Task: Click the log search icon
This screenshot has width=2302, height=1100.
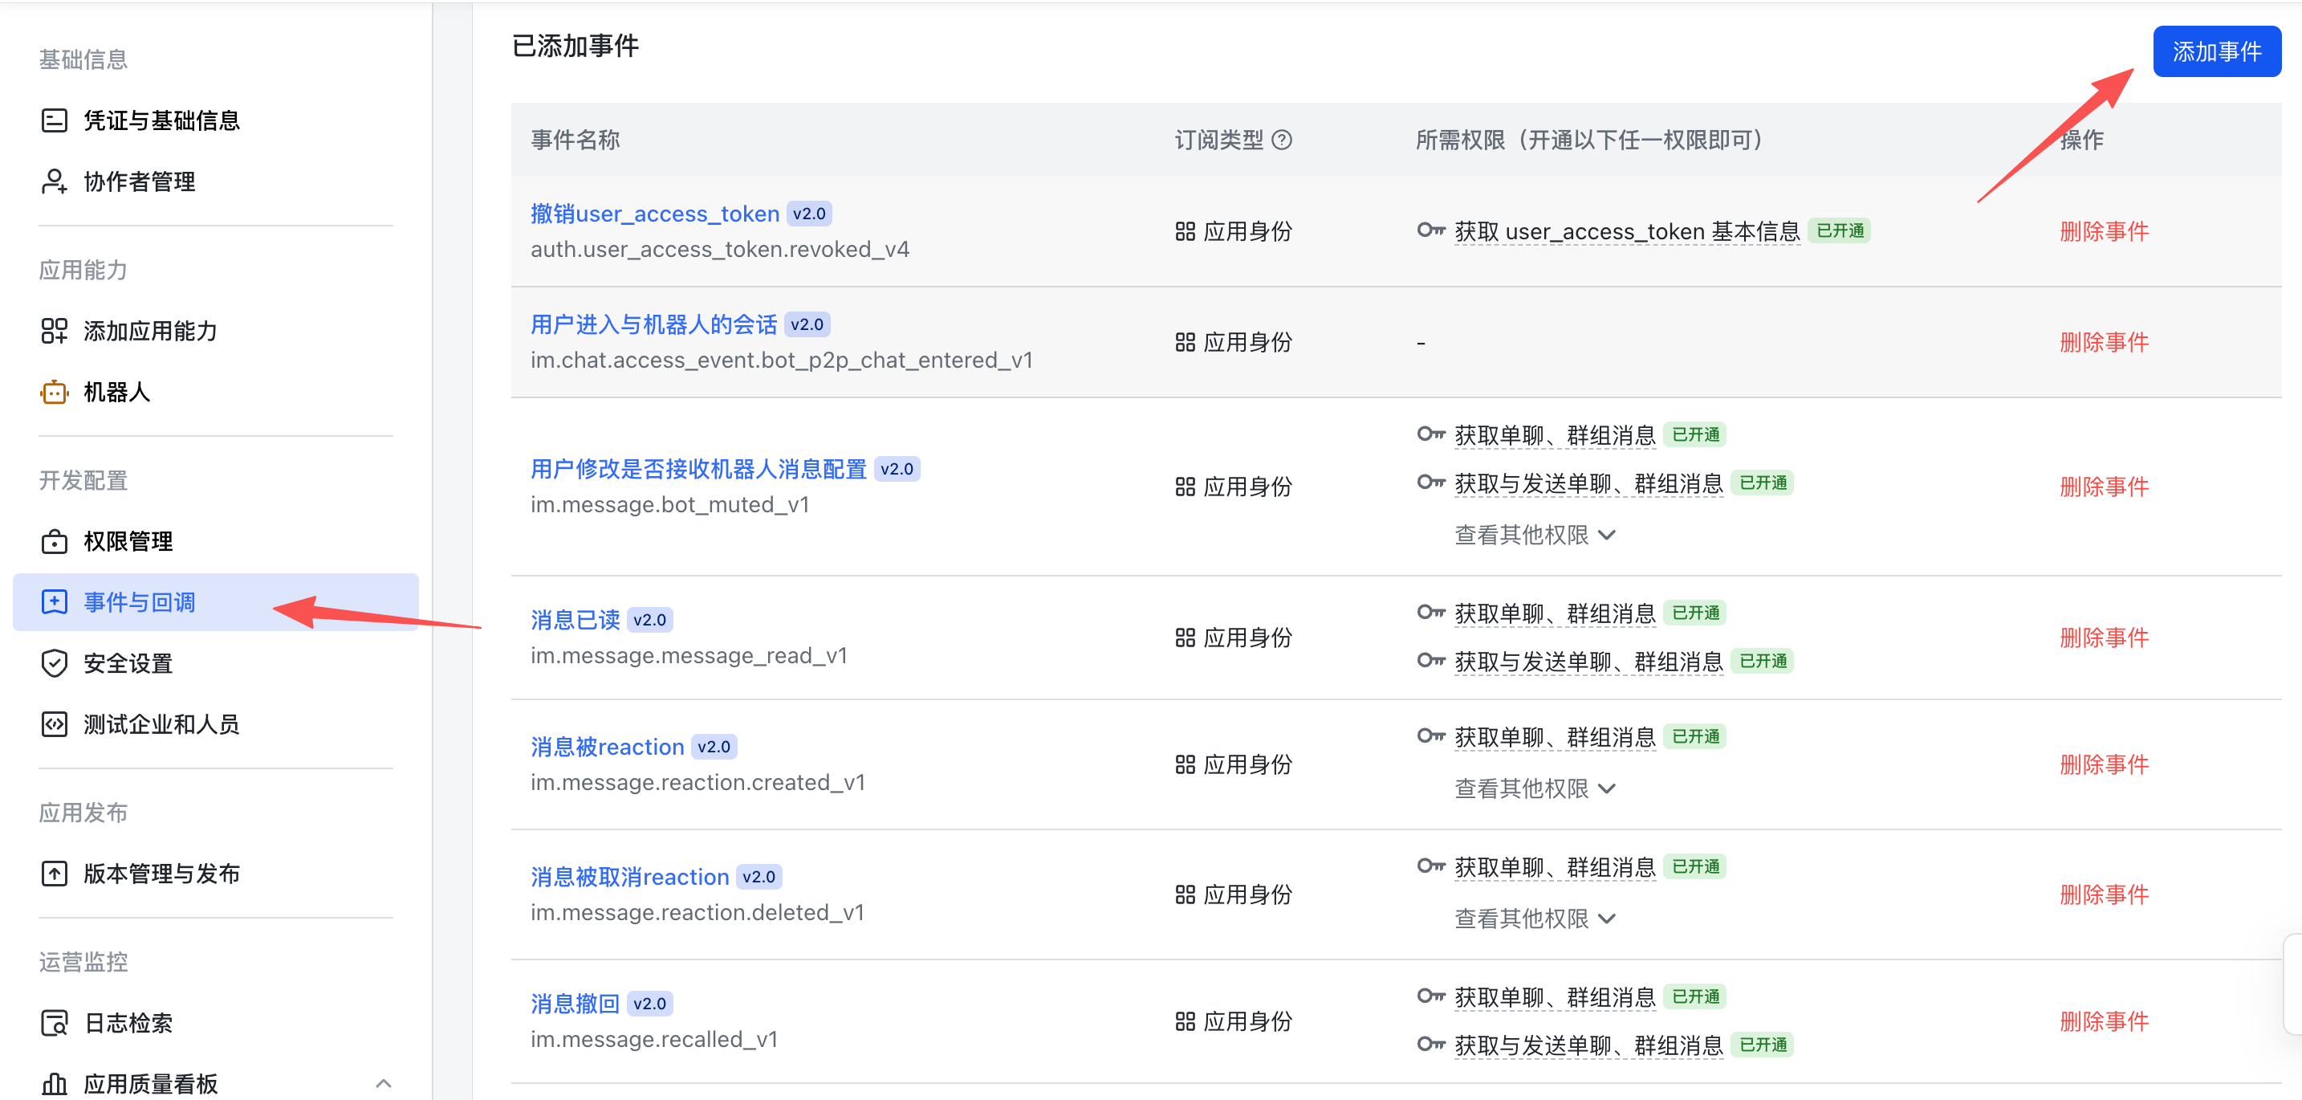Action: [x=55, y=1022]
